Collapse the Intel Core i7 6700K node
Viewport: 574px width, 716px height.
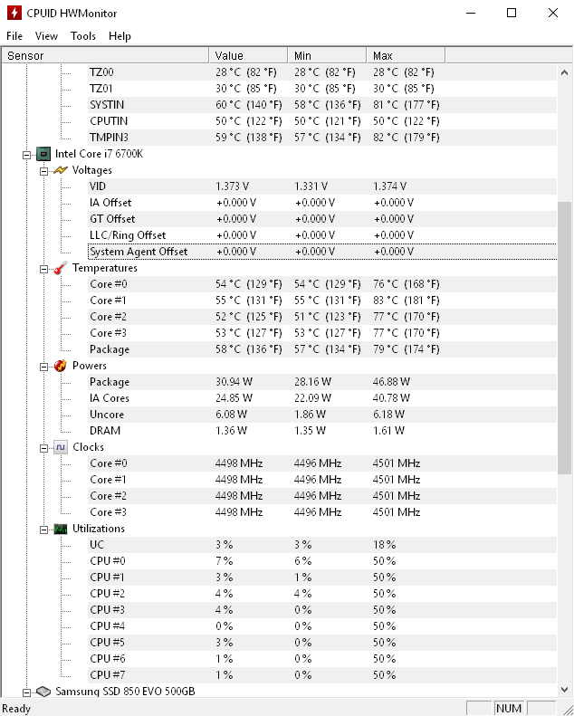tap(27, 155)
